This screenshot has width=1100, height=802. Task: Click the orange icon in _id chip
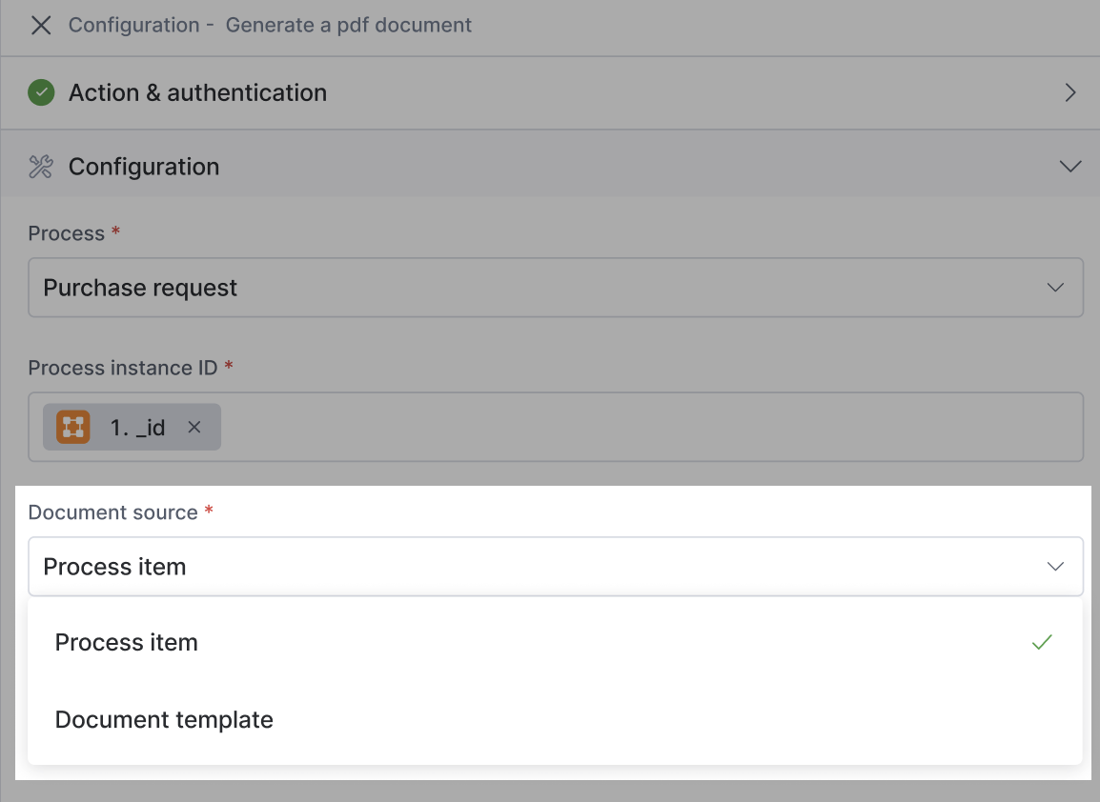click(x=73, y=428)
